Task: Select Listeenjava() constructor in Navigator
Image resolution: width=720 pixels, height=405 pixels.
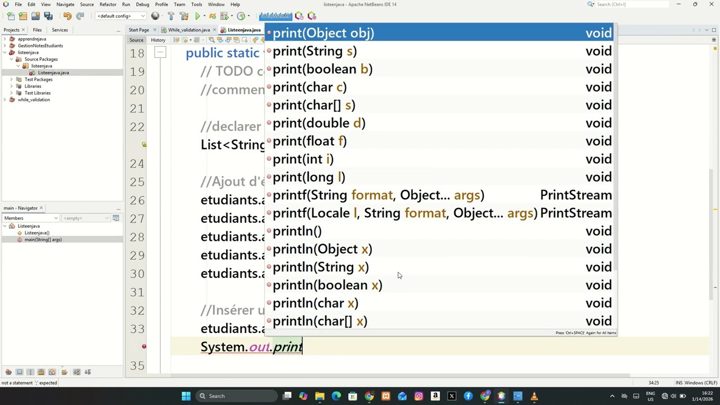Action: [x=37, y=233]
